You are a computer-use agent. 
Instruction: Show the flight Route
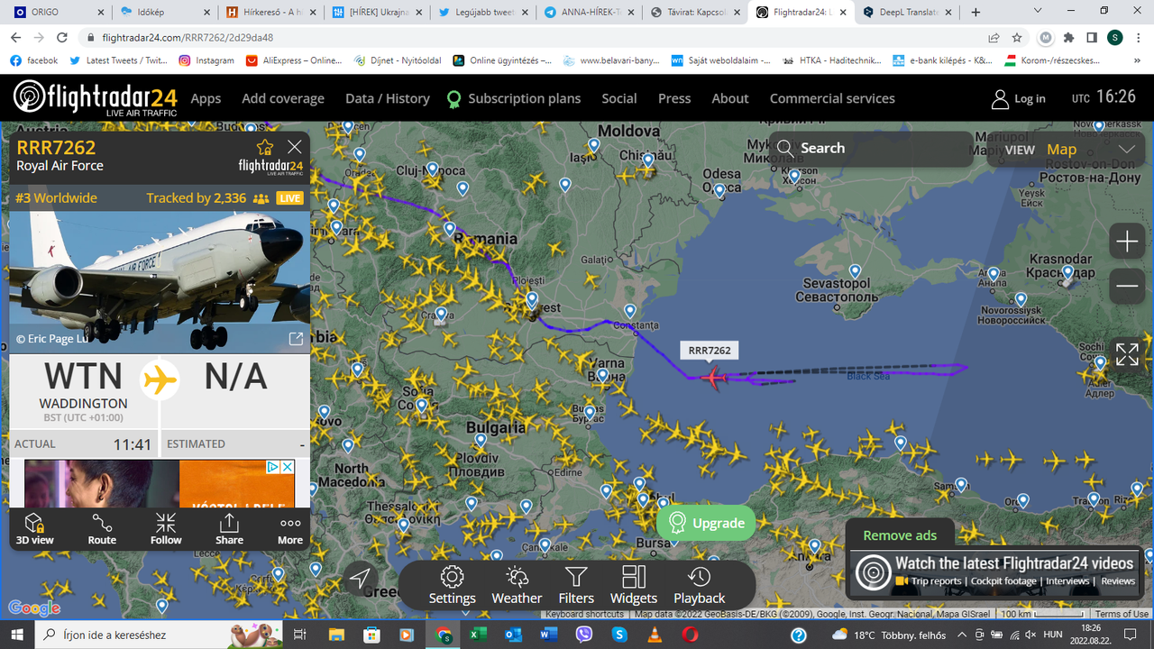click(x=102, y=528)
